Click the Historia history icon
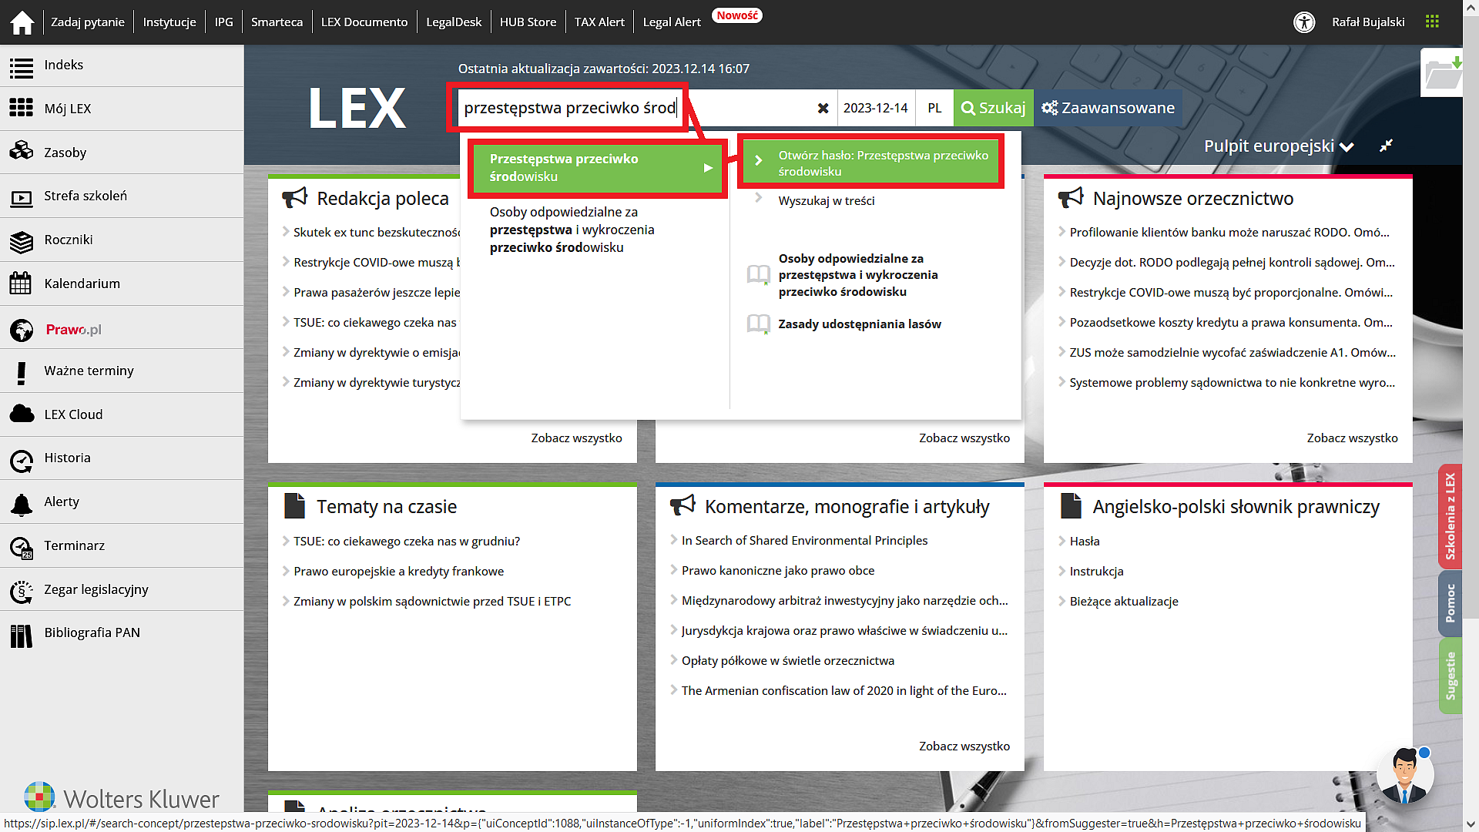Image resolution: width=1479 pixels, height=832 pixels. coord(22,458)
